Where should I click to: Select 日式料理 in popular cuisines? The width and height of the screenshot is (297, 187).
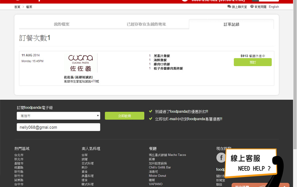point(88,163)
